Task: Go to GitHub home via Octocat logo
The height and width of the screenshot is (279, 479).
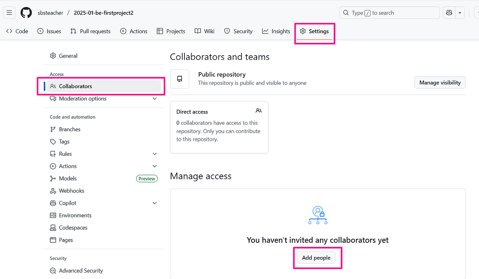Action: pos(26,13)
